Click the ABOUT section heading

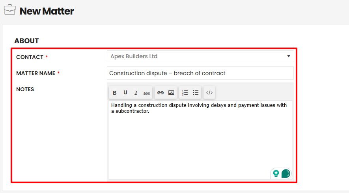(x=26, y=41)
